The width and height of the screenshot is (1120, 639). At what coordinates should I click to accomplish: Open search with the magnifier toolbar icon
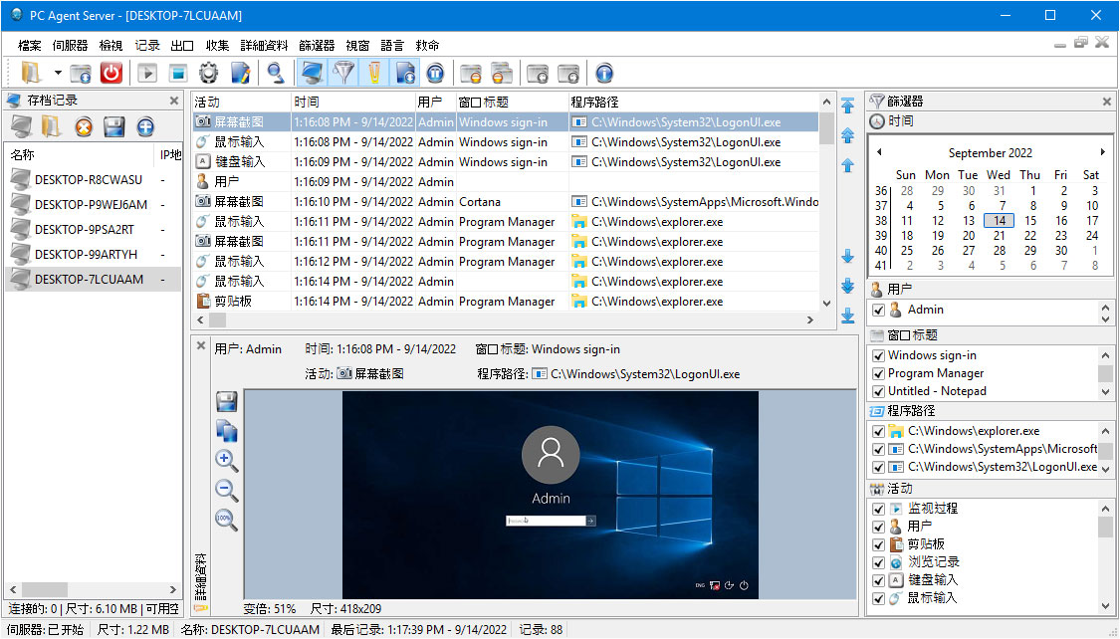[276, 73]
